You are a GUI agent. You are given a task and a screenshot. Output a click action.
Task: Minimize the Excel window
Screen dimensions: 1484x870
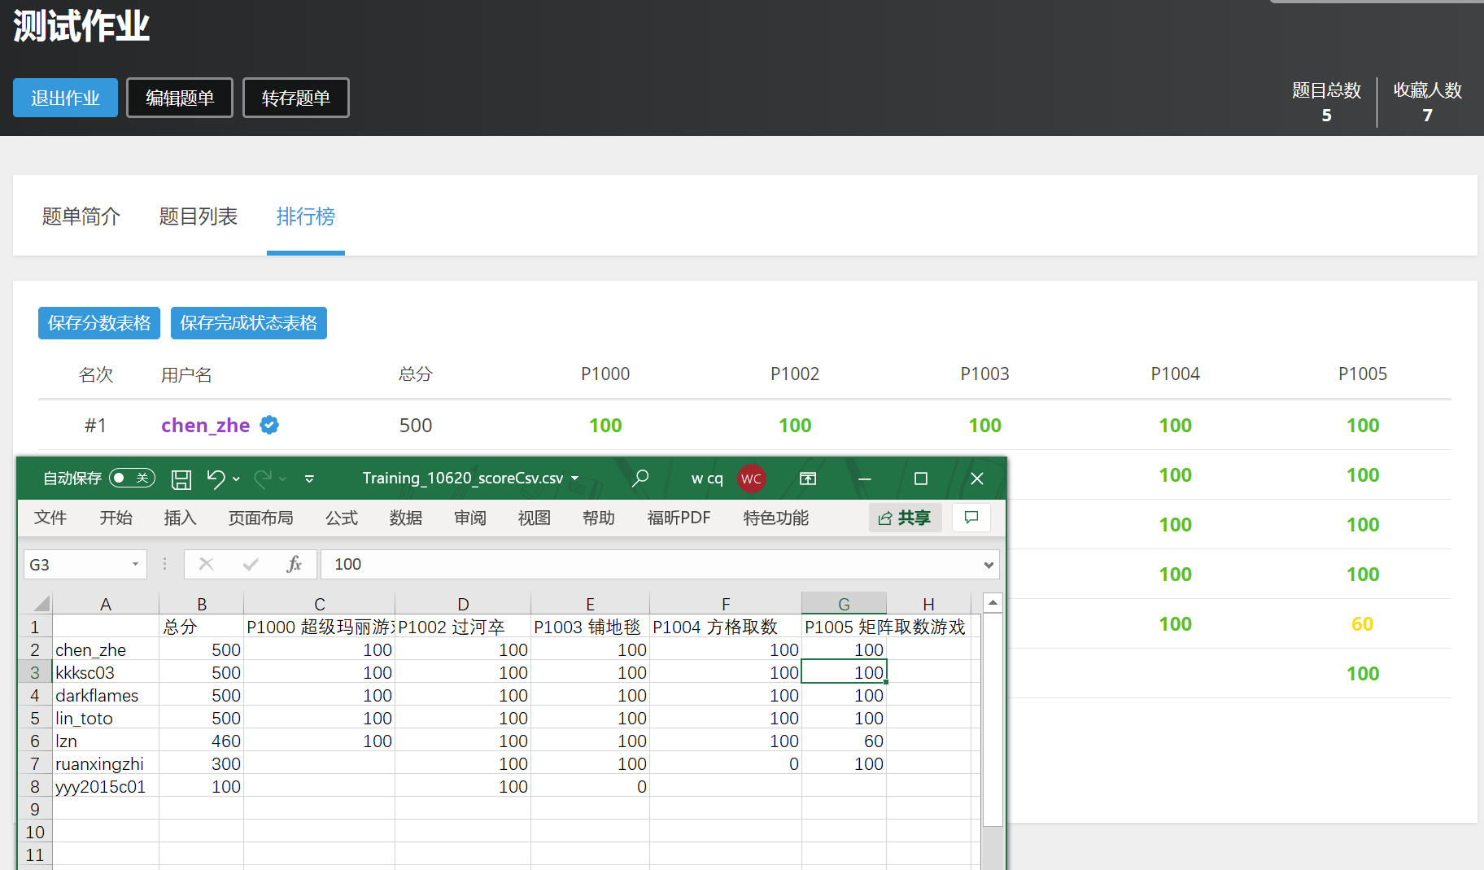865,479
